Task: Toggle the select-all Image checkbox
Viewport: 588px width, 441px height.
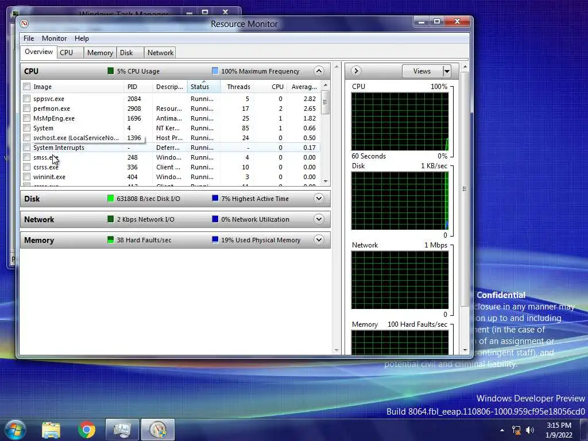Action: coord(26,87)
